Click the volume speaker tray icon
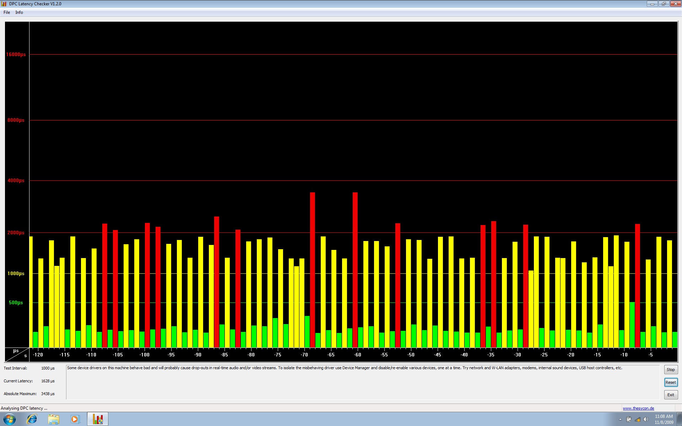 tap(646, 419)
